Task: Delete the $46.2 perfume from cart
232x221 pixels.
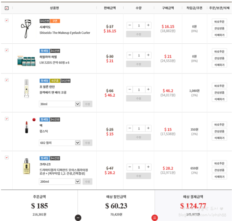Action: click(219, 99)
